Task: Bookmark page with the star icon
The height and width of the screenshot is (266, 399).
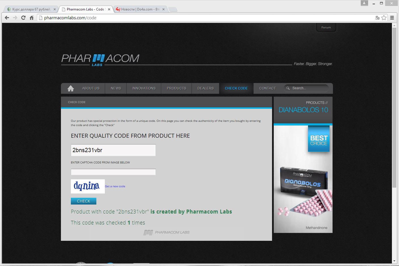Action: [x=384, y=18]
